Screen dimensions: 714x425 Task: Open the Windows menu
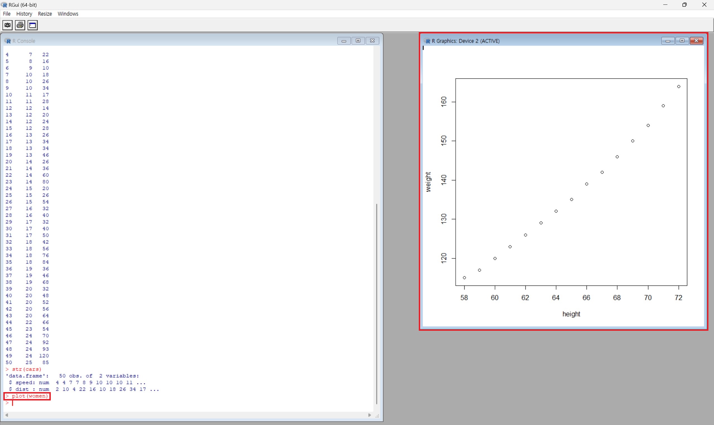point(68,14)
